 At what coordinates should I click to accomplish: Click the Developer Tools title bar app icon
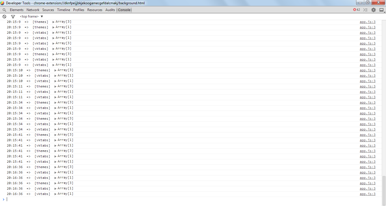[x=3, y=3]
